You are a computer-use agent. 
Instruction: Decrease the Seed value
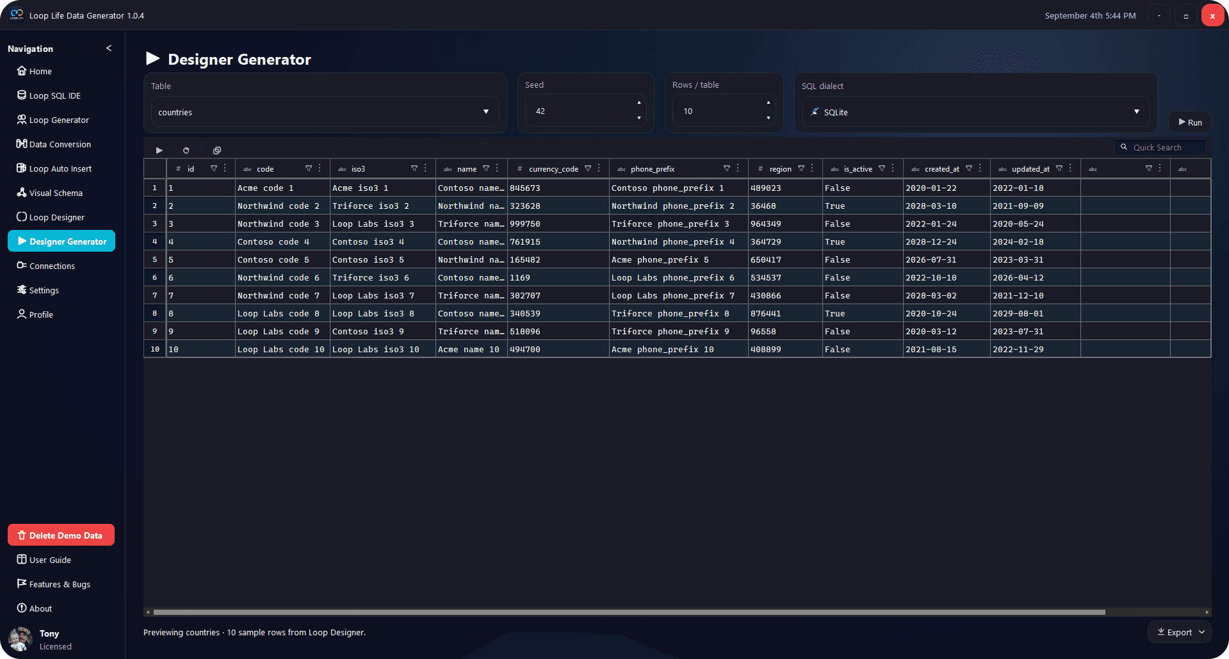(x=639, y=118)
